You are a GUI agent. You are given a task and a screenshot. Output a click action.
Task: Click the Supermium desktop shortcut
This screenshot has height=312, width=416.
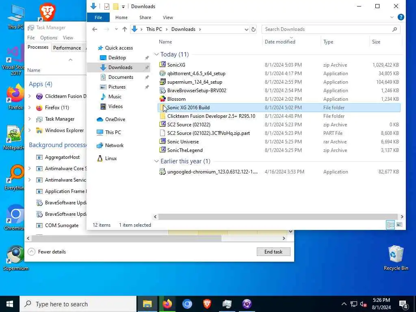click(16, 258)
